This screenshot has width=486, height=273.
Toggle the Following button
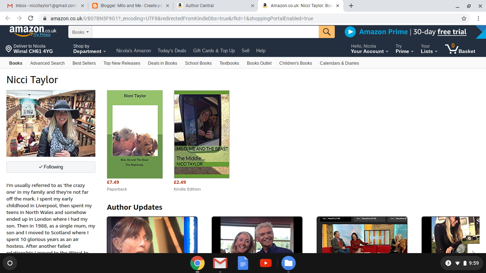[x=51, y=167]
